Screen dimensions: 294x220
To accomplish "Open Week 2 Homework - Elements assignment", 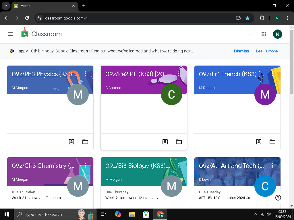I will click(38, 198).
